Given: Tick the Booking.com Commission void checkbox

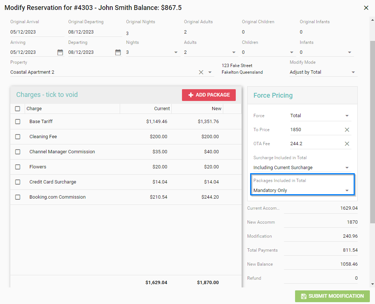Looking at the screenshot, I should (x=18, y=197).
